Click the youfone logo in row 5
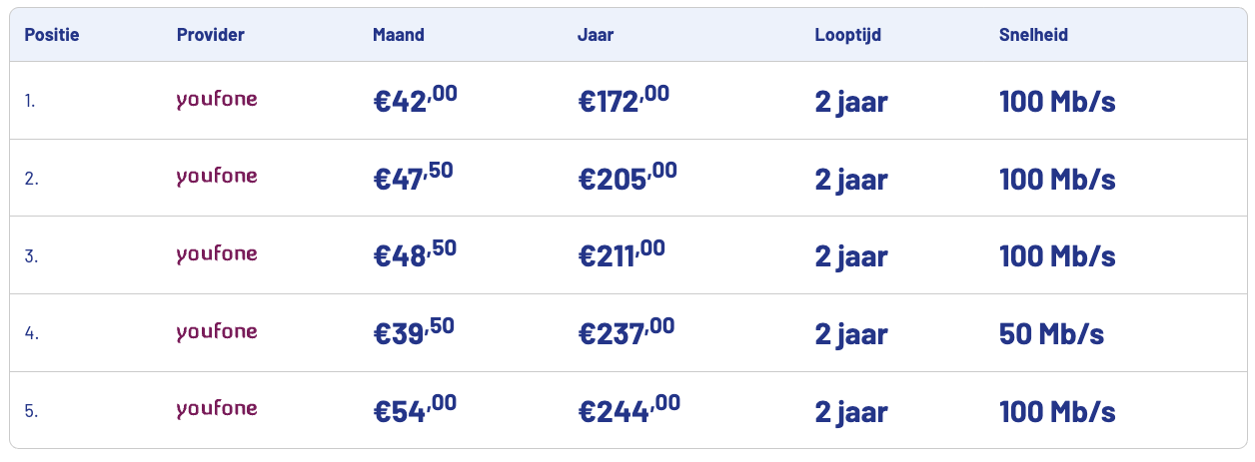 [217, 409]
